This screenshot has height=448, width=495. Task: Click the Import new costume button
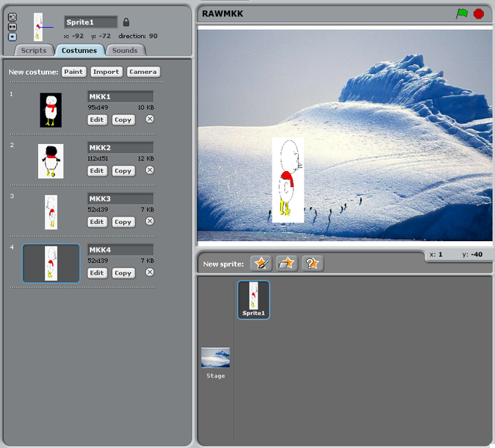click(106, 72)
